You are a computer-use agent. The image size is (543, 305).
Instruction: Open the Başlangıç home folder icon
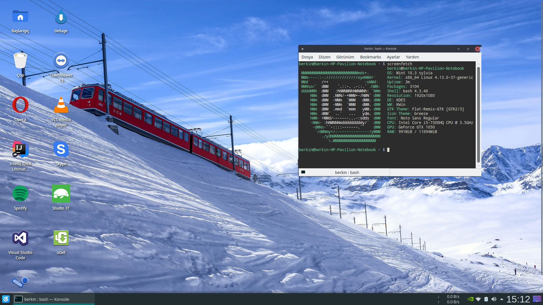click(x=20, y=17)
